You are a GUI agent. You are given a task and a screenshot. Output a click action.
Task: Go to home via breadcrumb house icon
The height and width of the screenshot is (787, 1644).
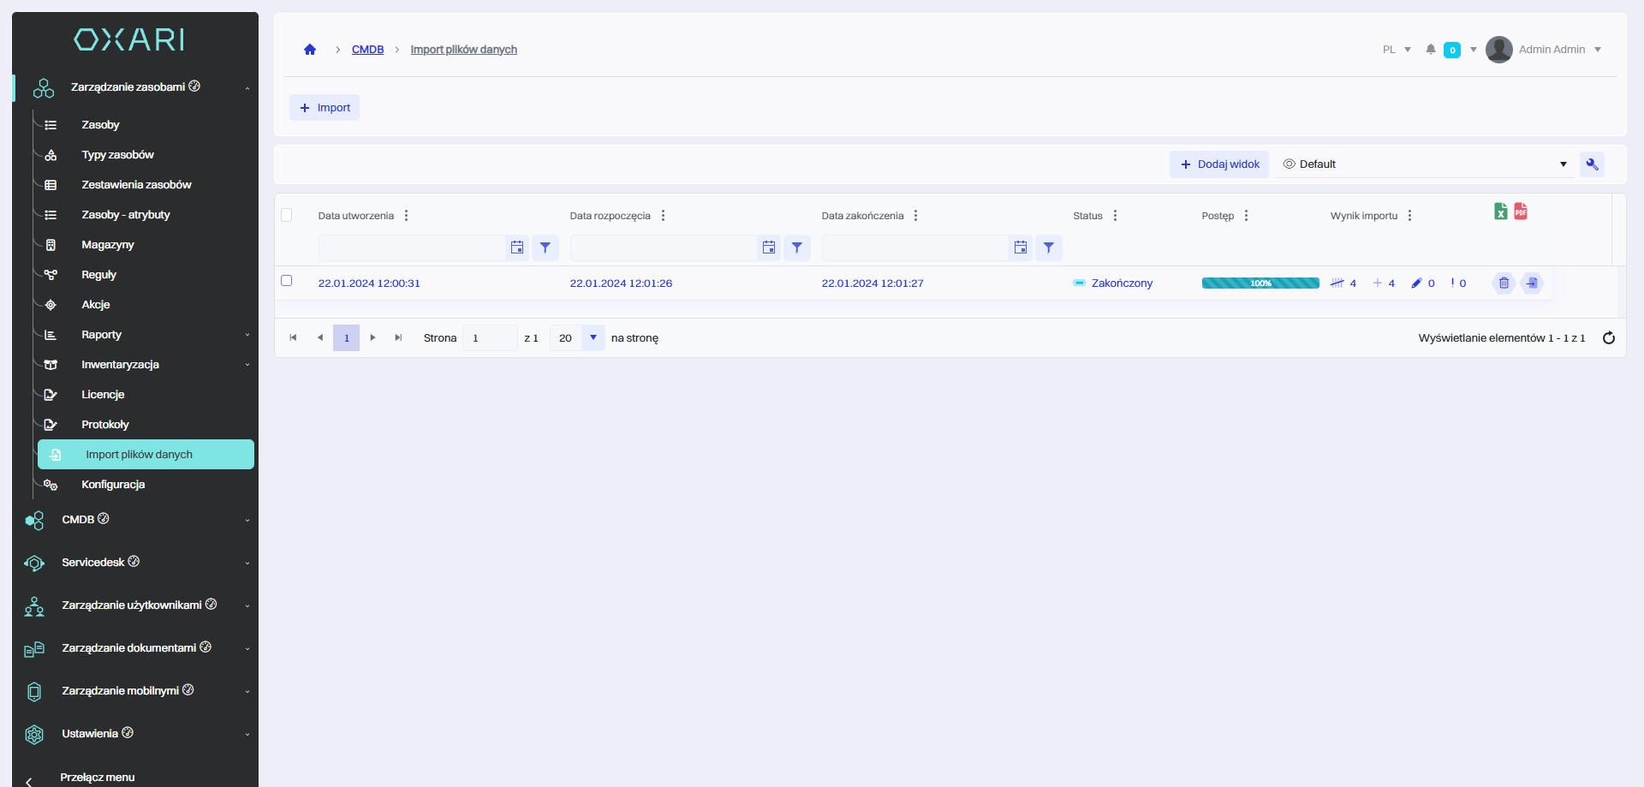pyautogui.click(x=310, y=50)
